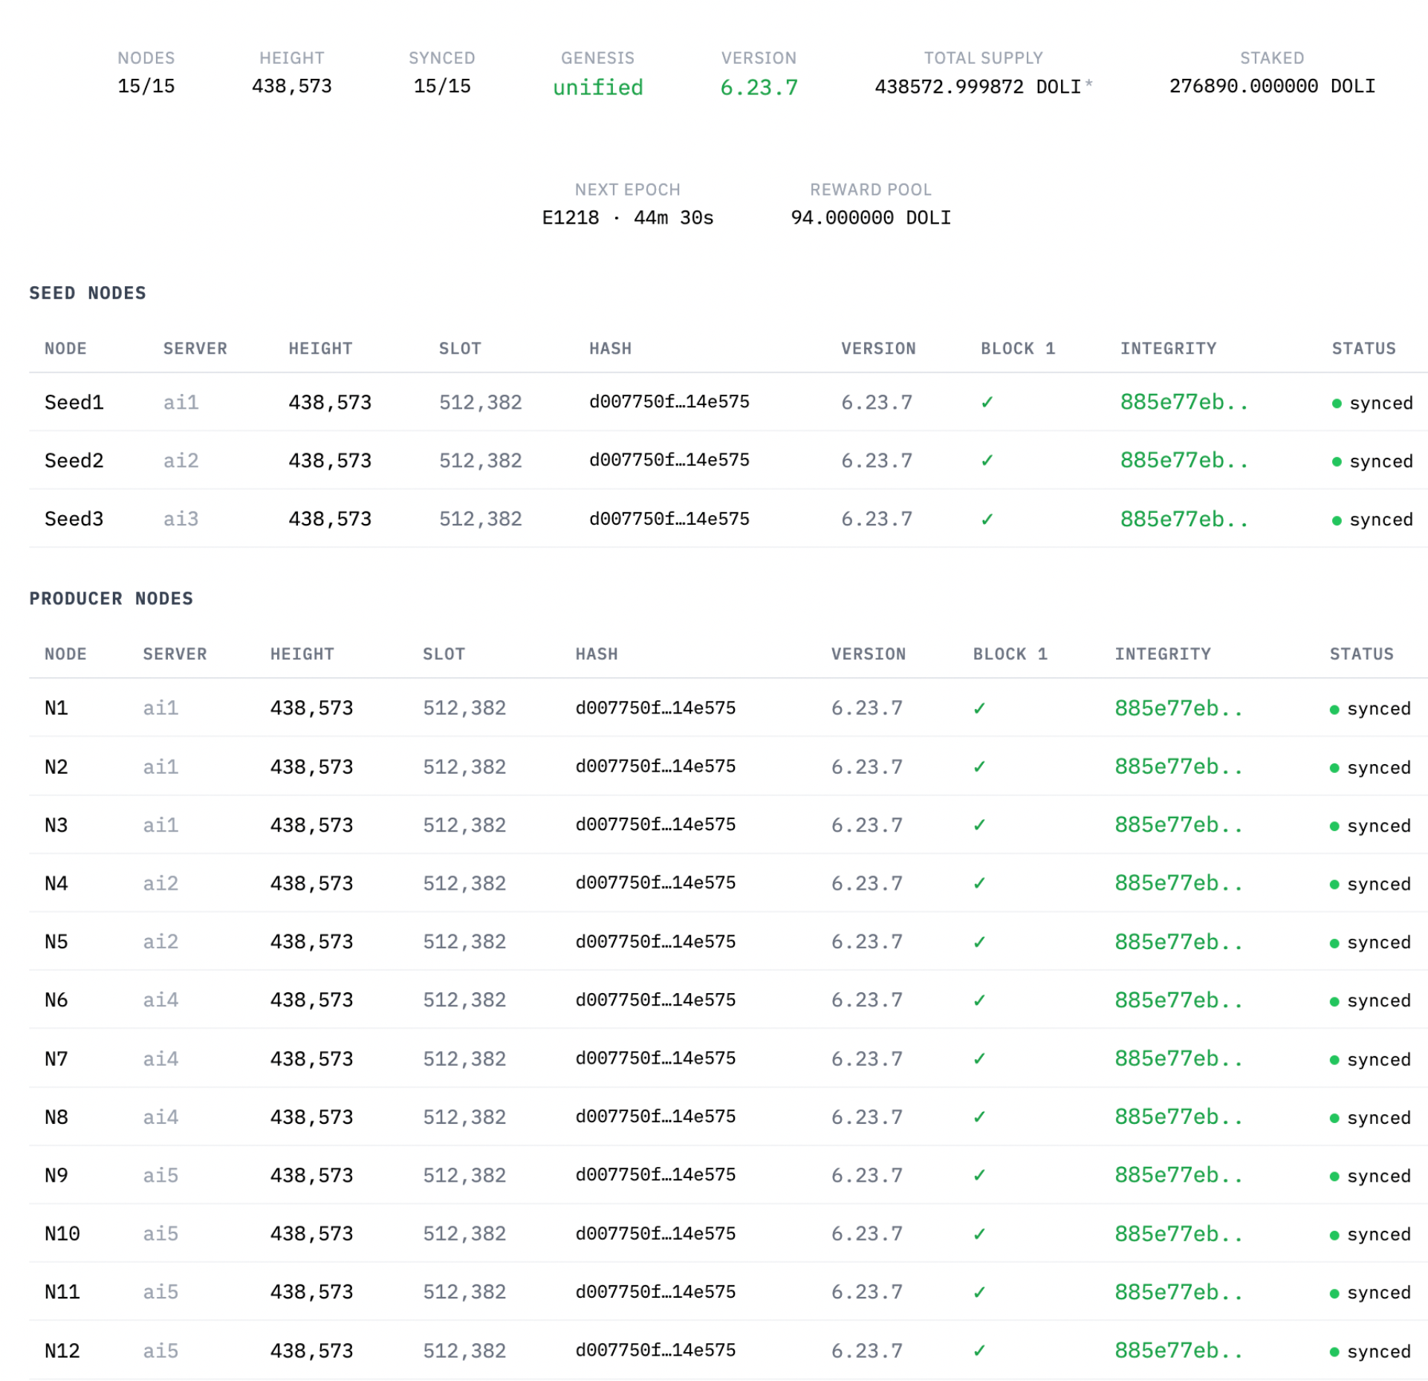Click the N10 node name
Image resolution: width=1428 pixels, height=1381 pixels.
click(x=62, y=1234)
